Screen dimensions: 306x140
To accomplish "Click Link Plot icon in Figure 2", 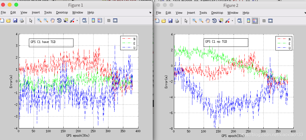I will click(x=239, y=20).
